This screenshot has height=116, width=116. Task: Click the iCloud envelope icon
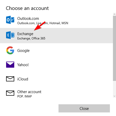[x=10, y=79]
